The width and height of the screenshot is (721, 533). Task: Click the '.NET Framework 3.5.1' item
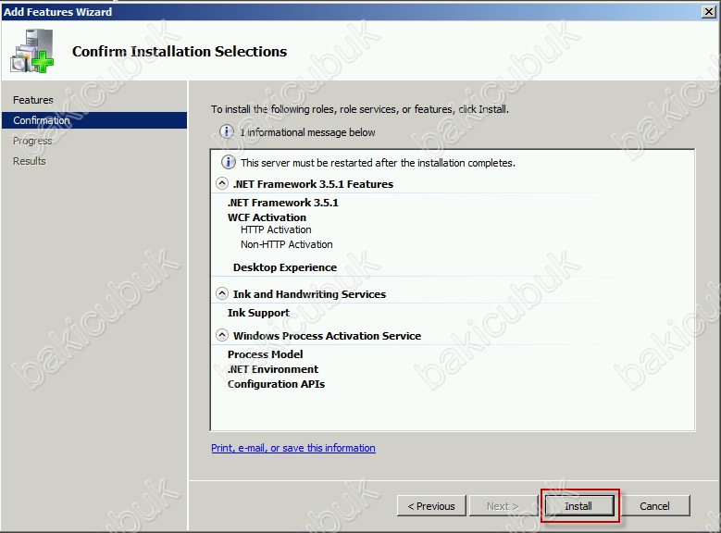pyautogui.click(x=283, y=203)
